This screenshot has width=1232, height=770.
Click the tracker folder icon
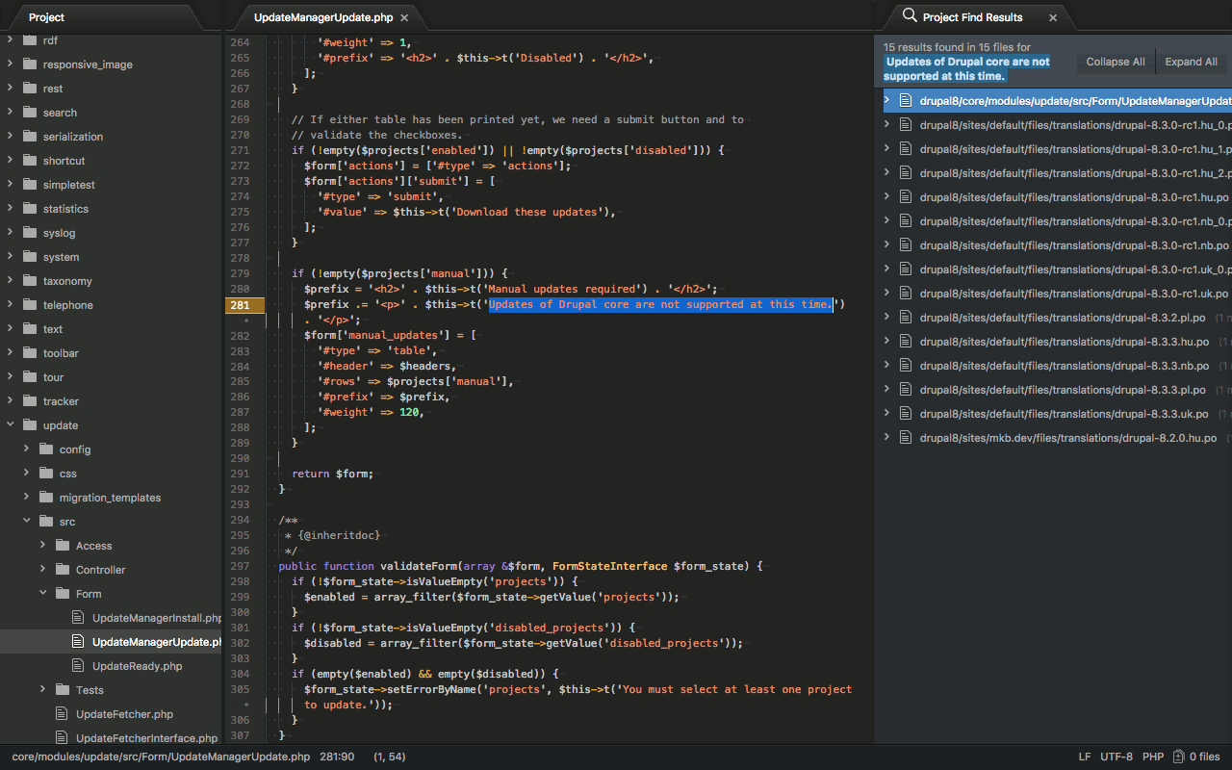point(29,400)
